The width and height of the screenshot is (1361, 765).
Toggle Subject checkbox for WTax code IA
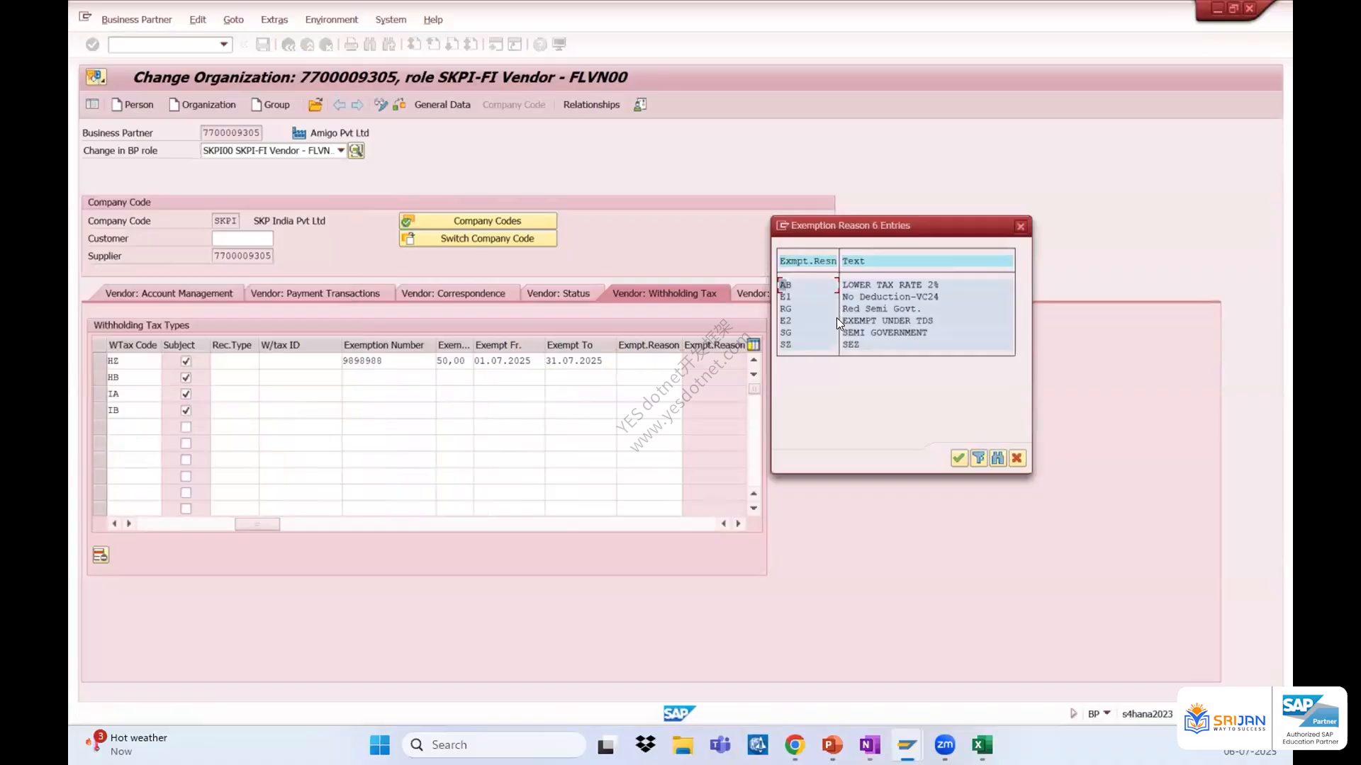pos(186,394)
